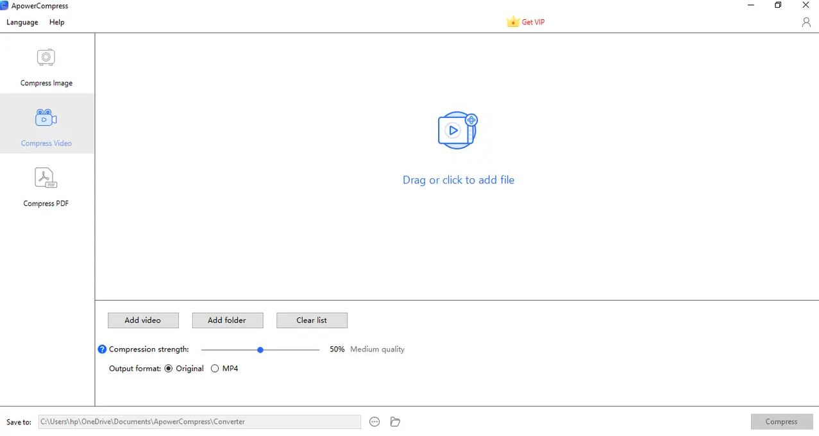Viewport: 819px width, 436px height.
Task: Click the Add video button
Action: point(143,321)
